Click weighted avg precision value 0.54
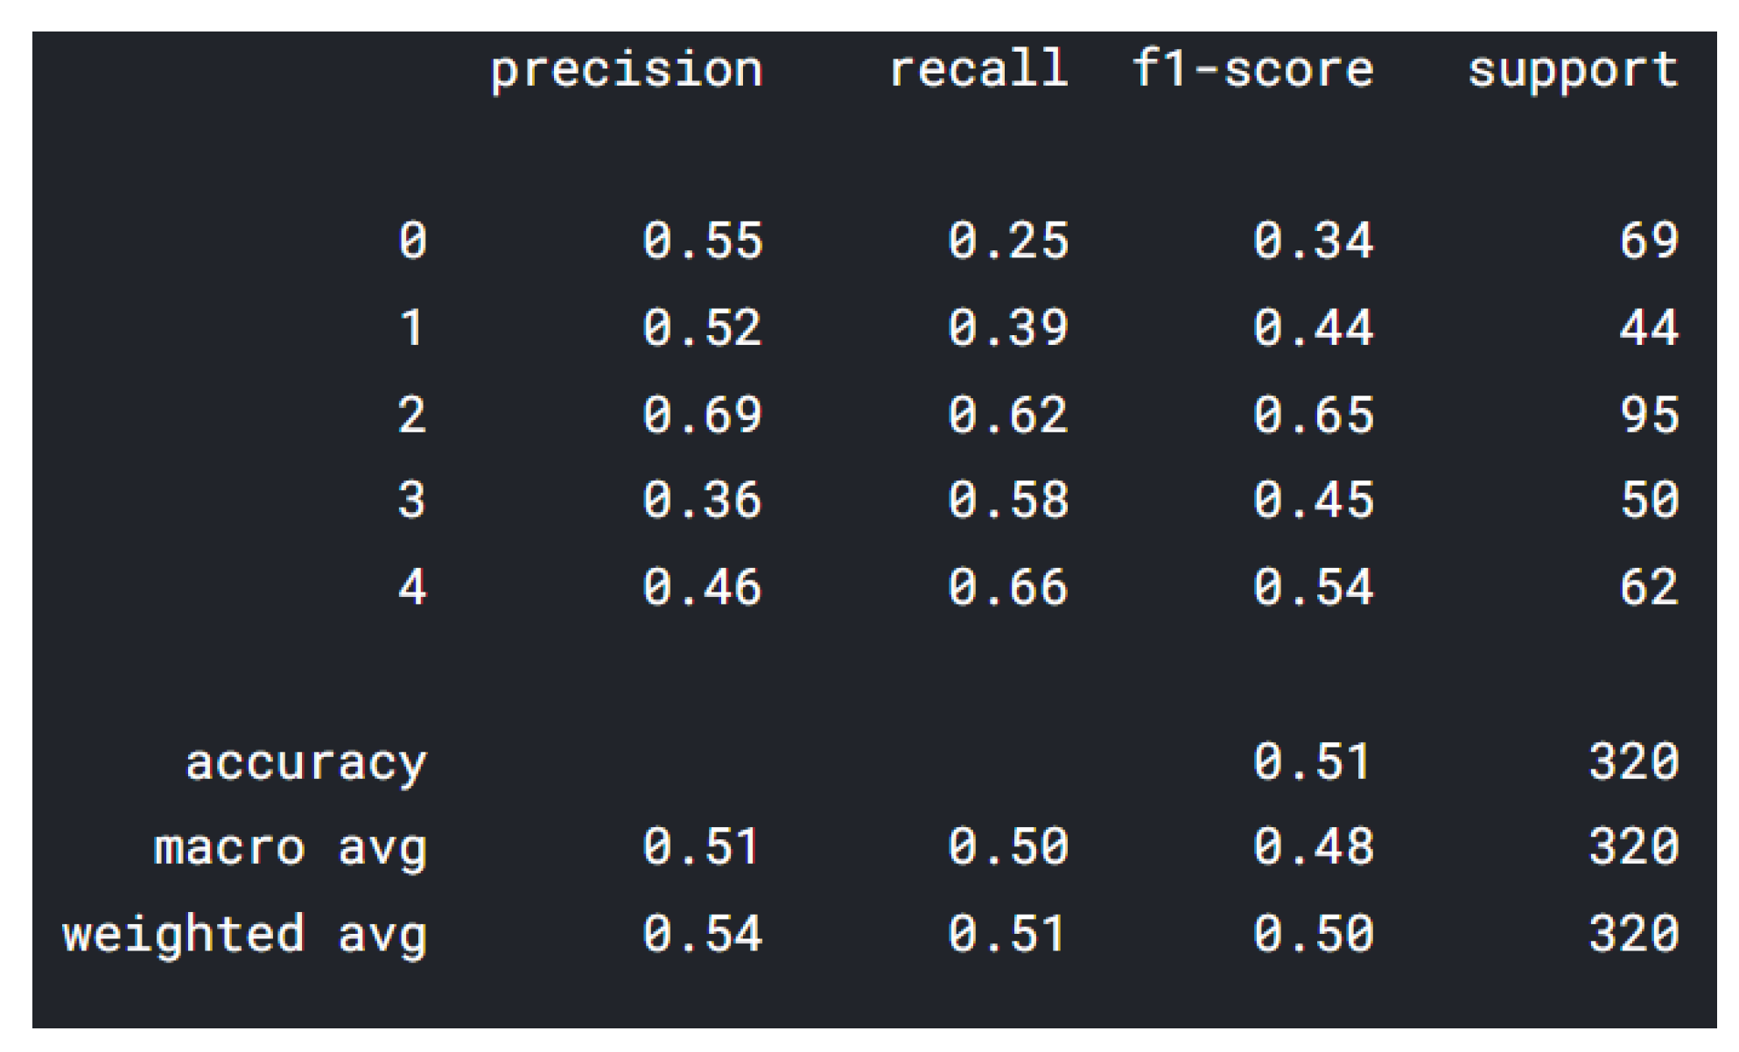Screen dimensions: 1739x1052 pyautogui.click(x=703, y=933)
